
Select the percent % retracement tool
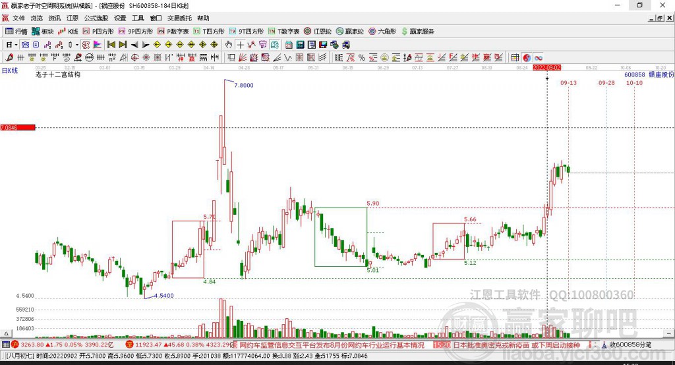[362, 58]
